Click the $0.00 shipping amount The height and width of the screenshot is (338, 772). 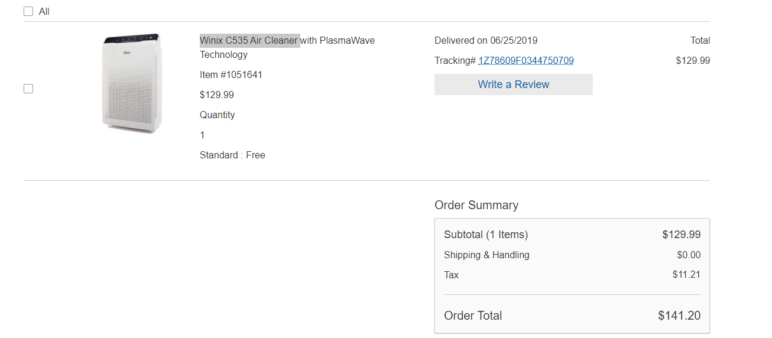click(689, 255)
